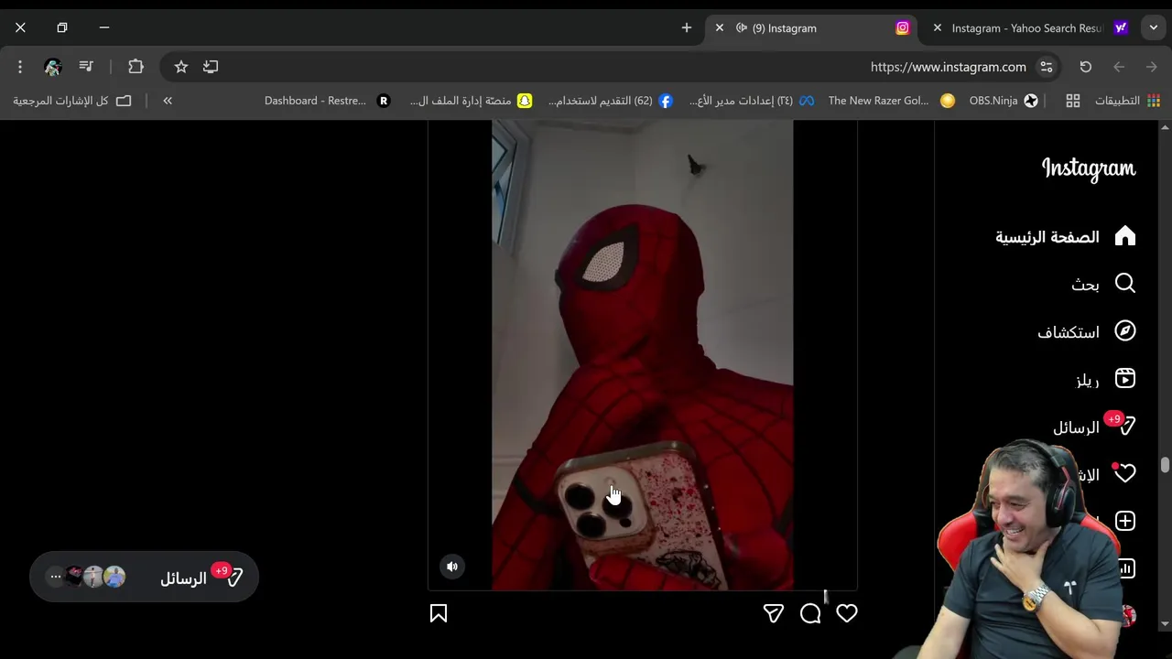Open the browser three-dot menu
This screenshot has height=659, width=1172.
pos(20,67)
